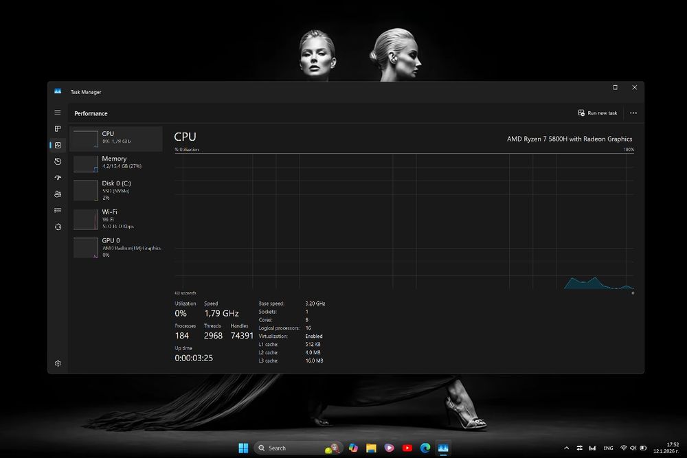This screenshot has width=687, height=458.
Task: Open File Explorer from the taskbar
Action: coord(371,448)
